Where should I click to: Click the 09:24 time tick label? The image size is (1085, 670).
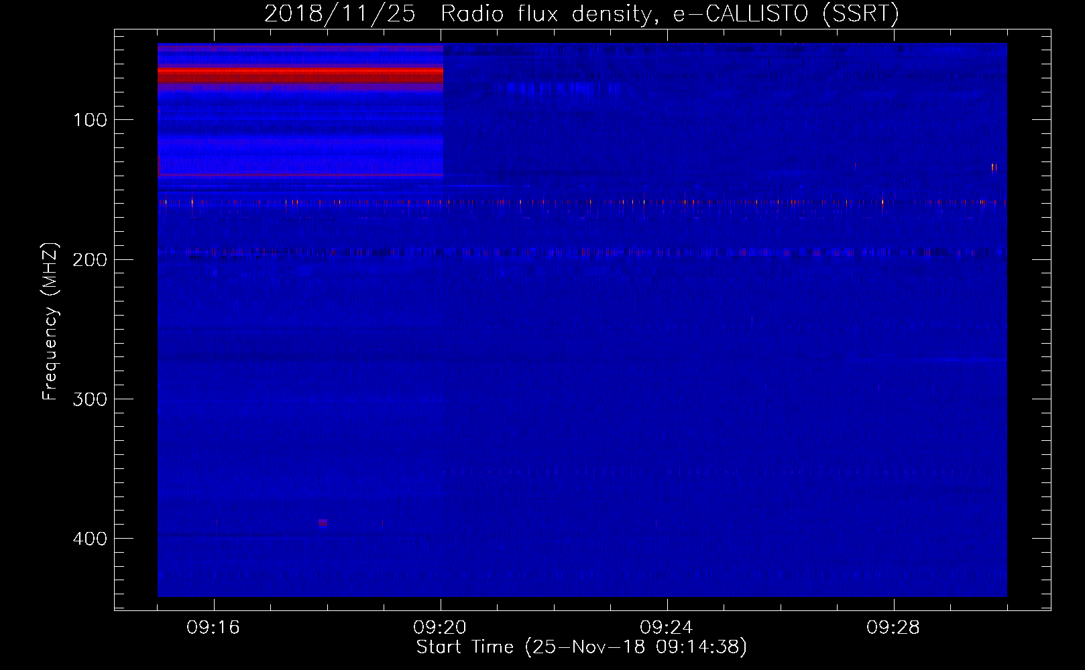tap(667, 628)
